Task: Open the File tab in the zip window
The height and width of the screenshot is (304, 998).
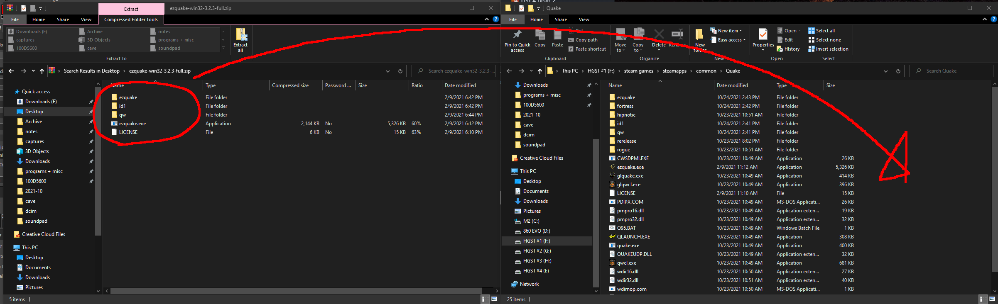Action: (15, 19)
